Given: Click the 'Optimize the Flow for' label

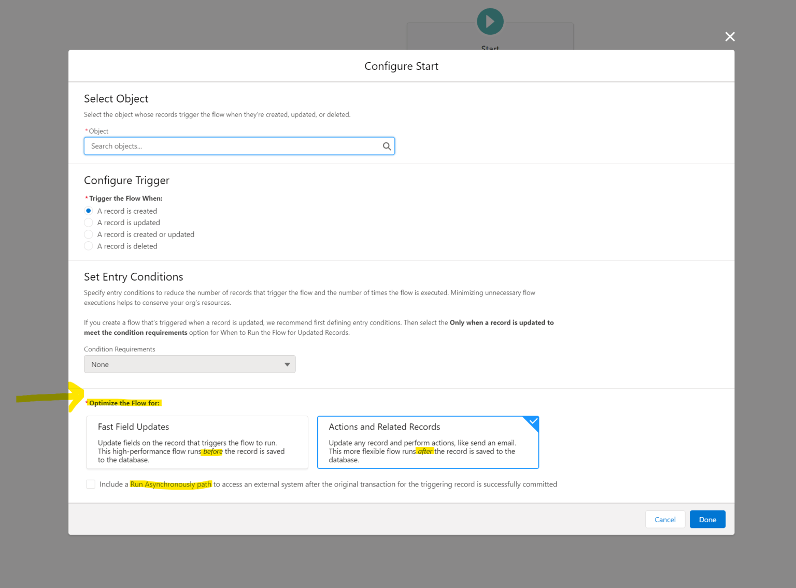Looking at the screenshot, I should click(124, 403).
